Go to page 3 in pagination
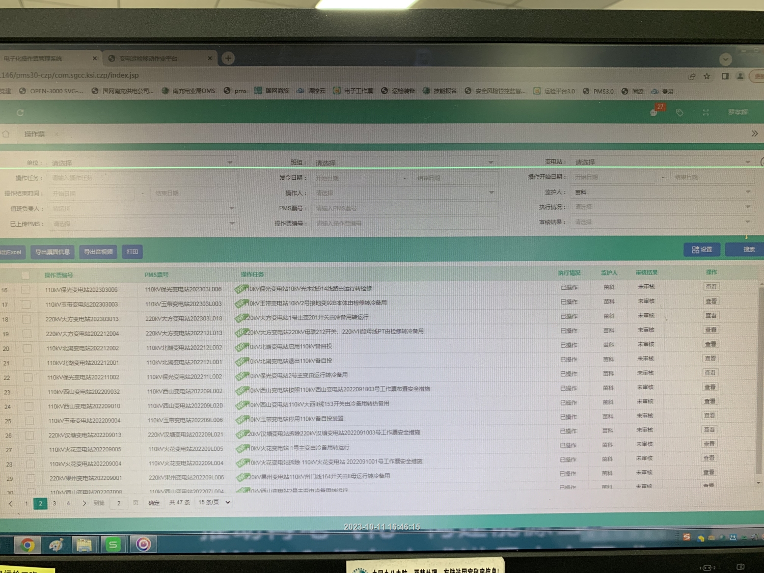Viewport: 764px width, 573px height. click(x=54, y=503)
